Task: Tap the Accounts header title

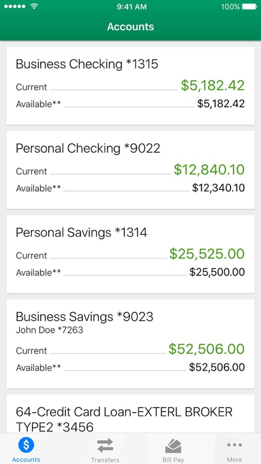Action: (130, 27)
